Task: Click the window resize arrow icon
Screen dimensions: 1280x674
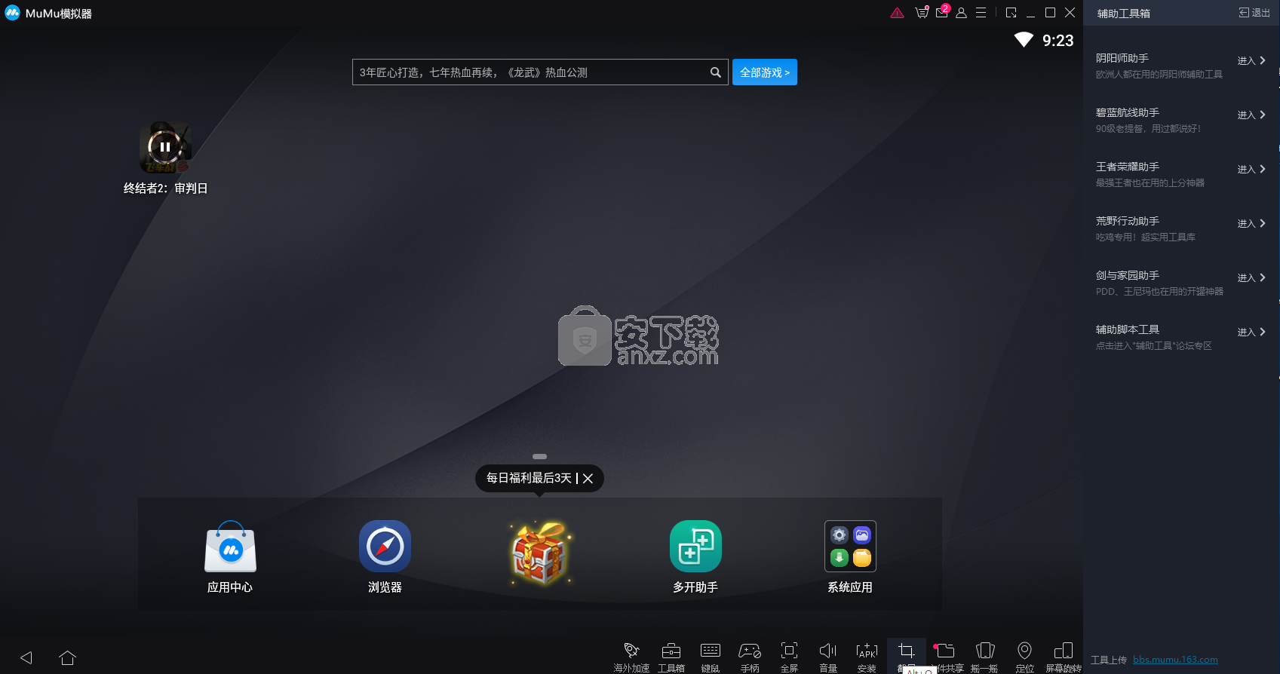Action: 1011,13
